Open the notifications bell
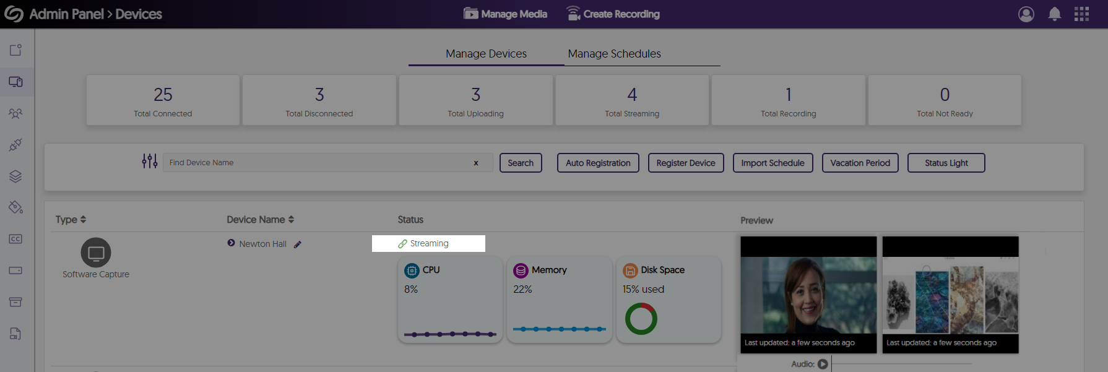The width and height of the screenshot is (1108, 372). coord(1055,14)
